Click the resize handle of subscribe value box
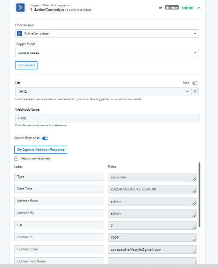Viewport: 218px width, 268px height. click(x=194, y=179)
